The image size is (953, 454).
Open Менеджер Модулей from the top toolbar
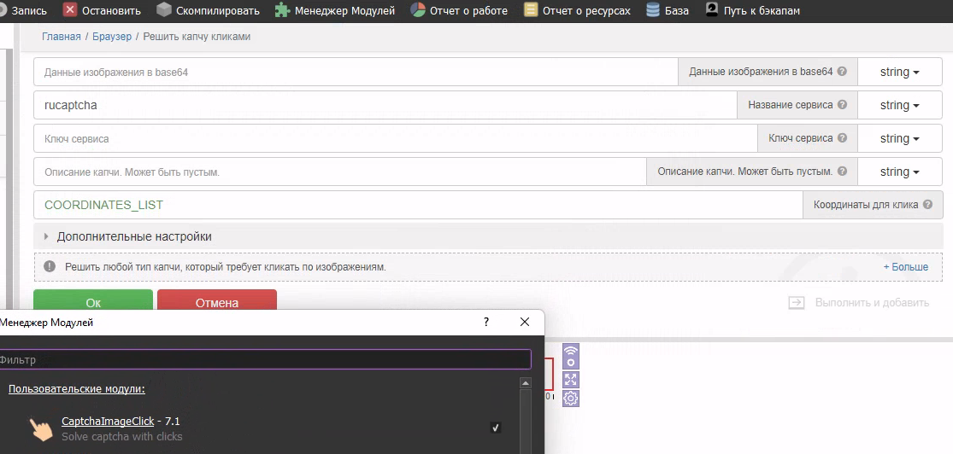(x=335, y=10)
